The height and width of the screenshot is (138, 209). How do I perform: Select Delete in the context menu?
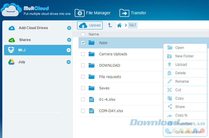click(180, 73)
